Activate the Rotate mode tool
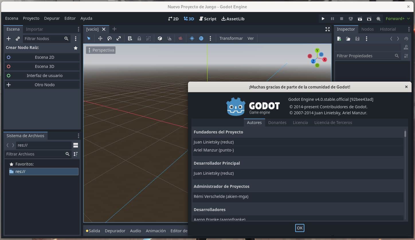 point(109,38)
